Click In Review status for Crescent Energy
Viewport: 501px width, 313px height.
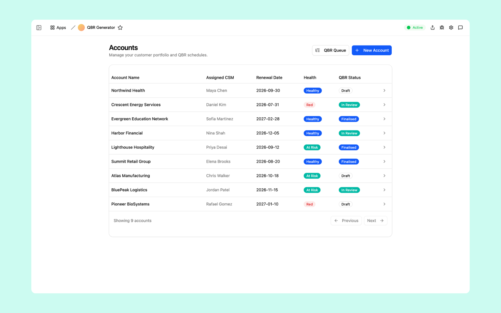click(x=349, y=105)
